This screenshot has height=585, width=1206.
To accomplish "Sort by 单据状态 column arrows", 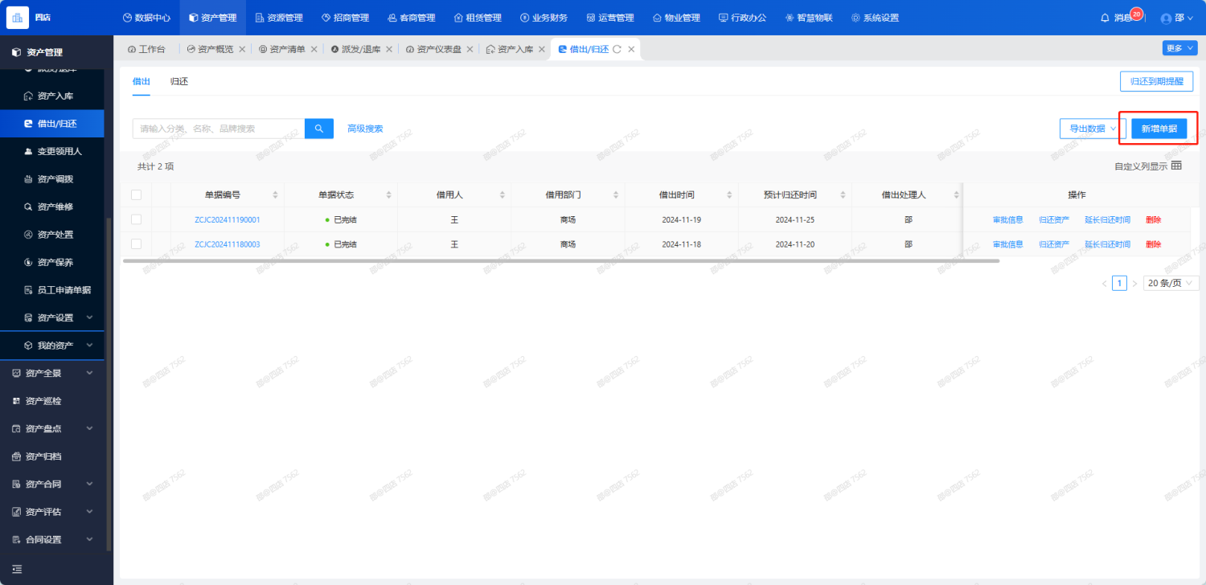I will (389, 194).
